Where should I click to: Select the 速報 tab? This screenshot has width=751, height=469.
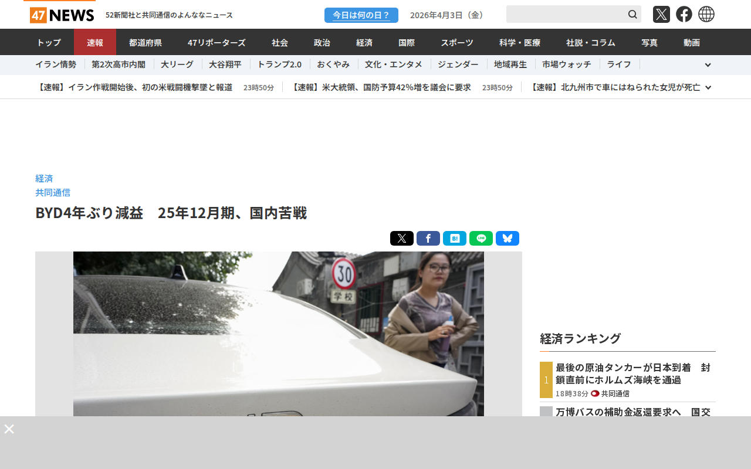pyautogui.click(x=95, y=42)
